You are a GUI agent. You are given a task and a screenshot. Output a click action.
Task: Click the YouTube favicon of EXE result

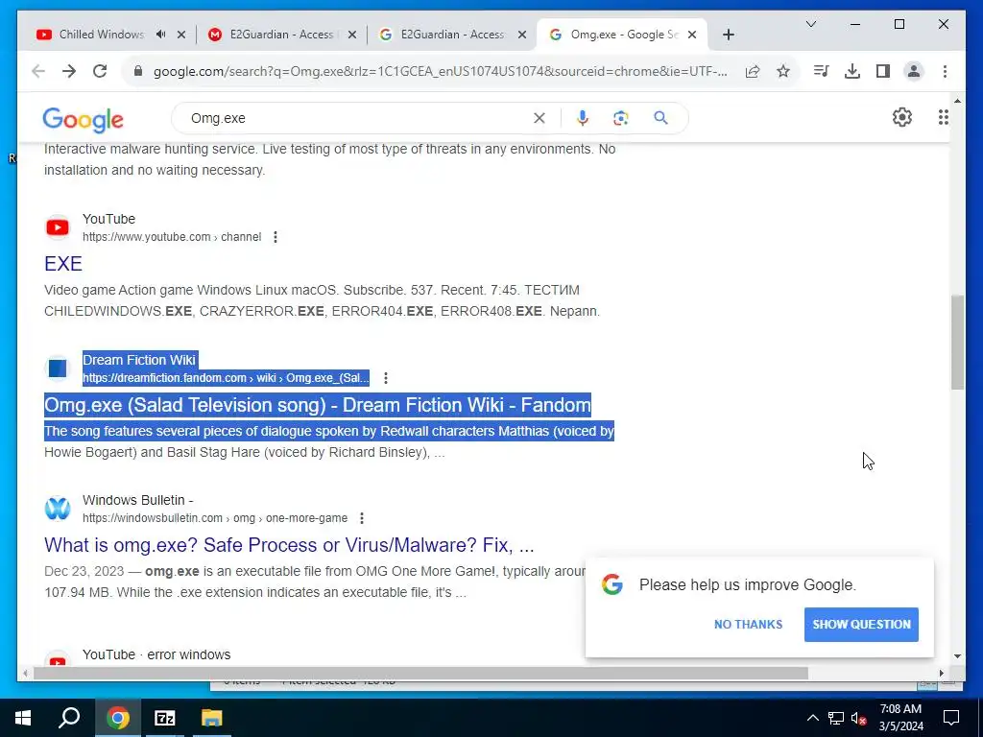(x=58, y=227)
